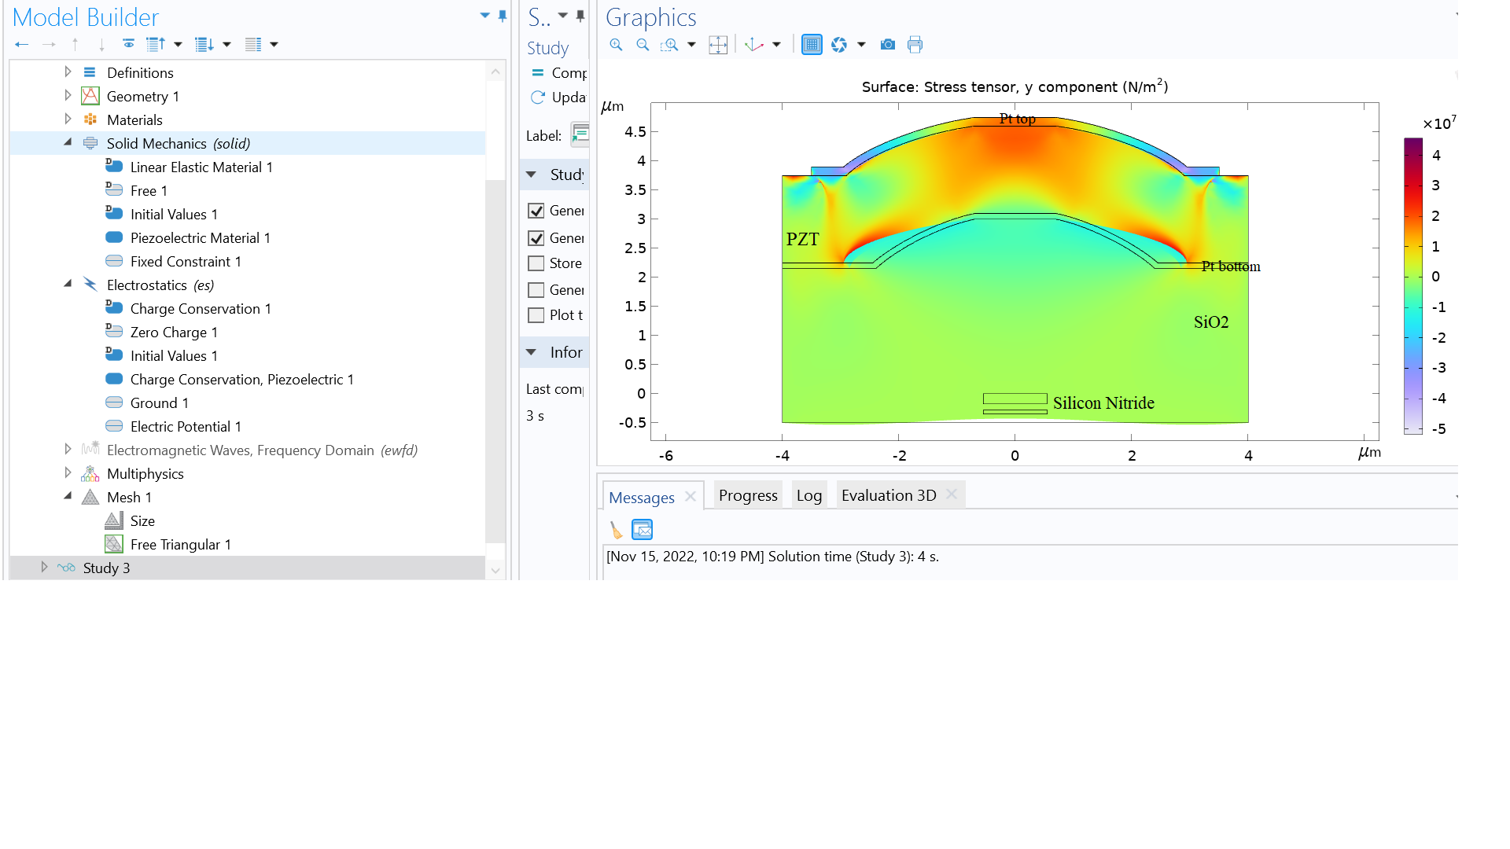Click the Compute button in Study settings
This screenshot has height=849, width=1510.
(558, 73)
